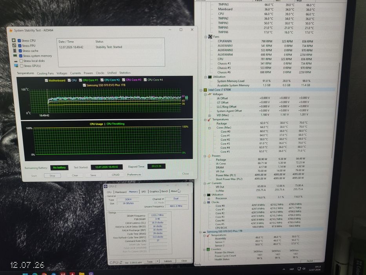Image resolution: width=366 pixels, height=275 pixels.
Task: Click the CPU-Z window title icon
Action: (x=106, y=186)
